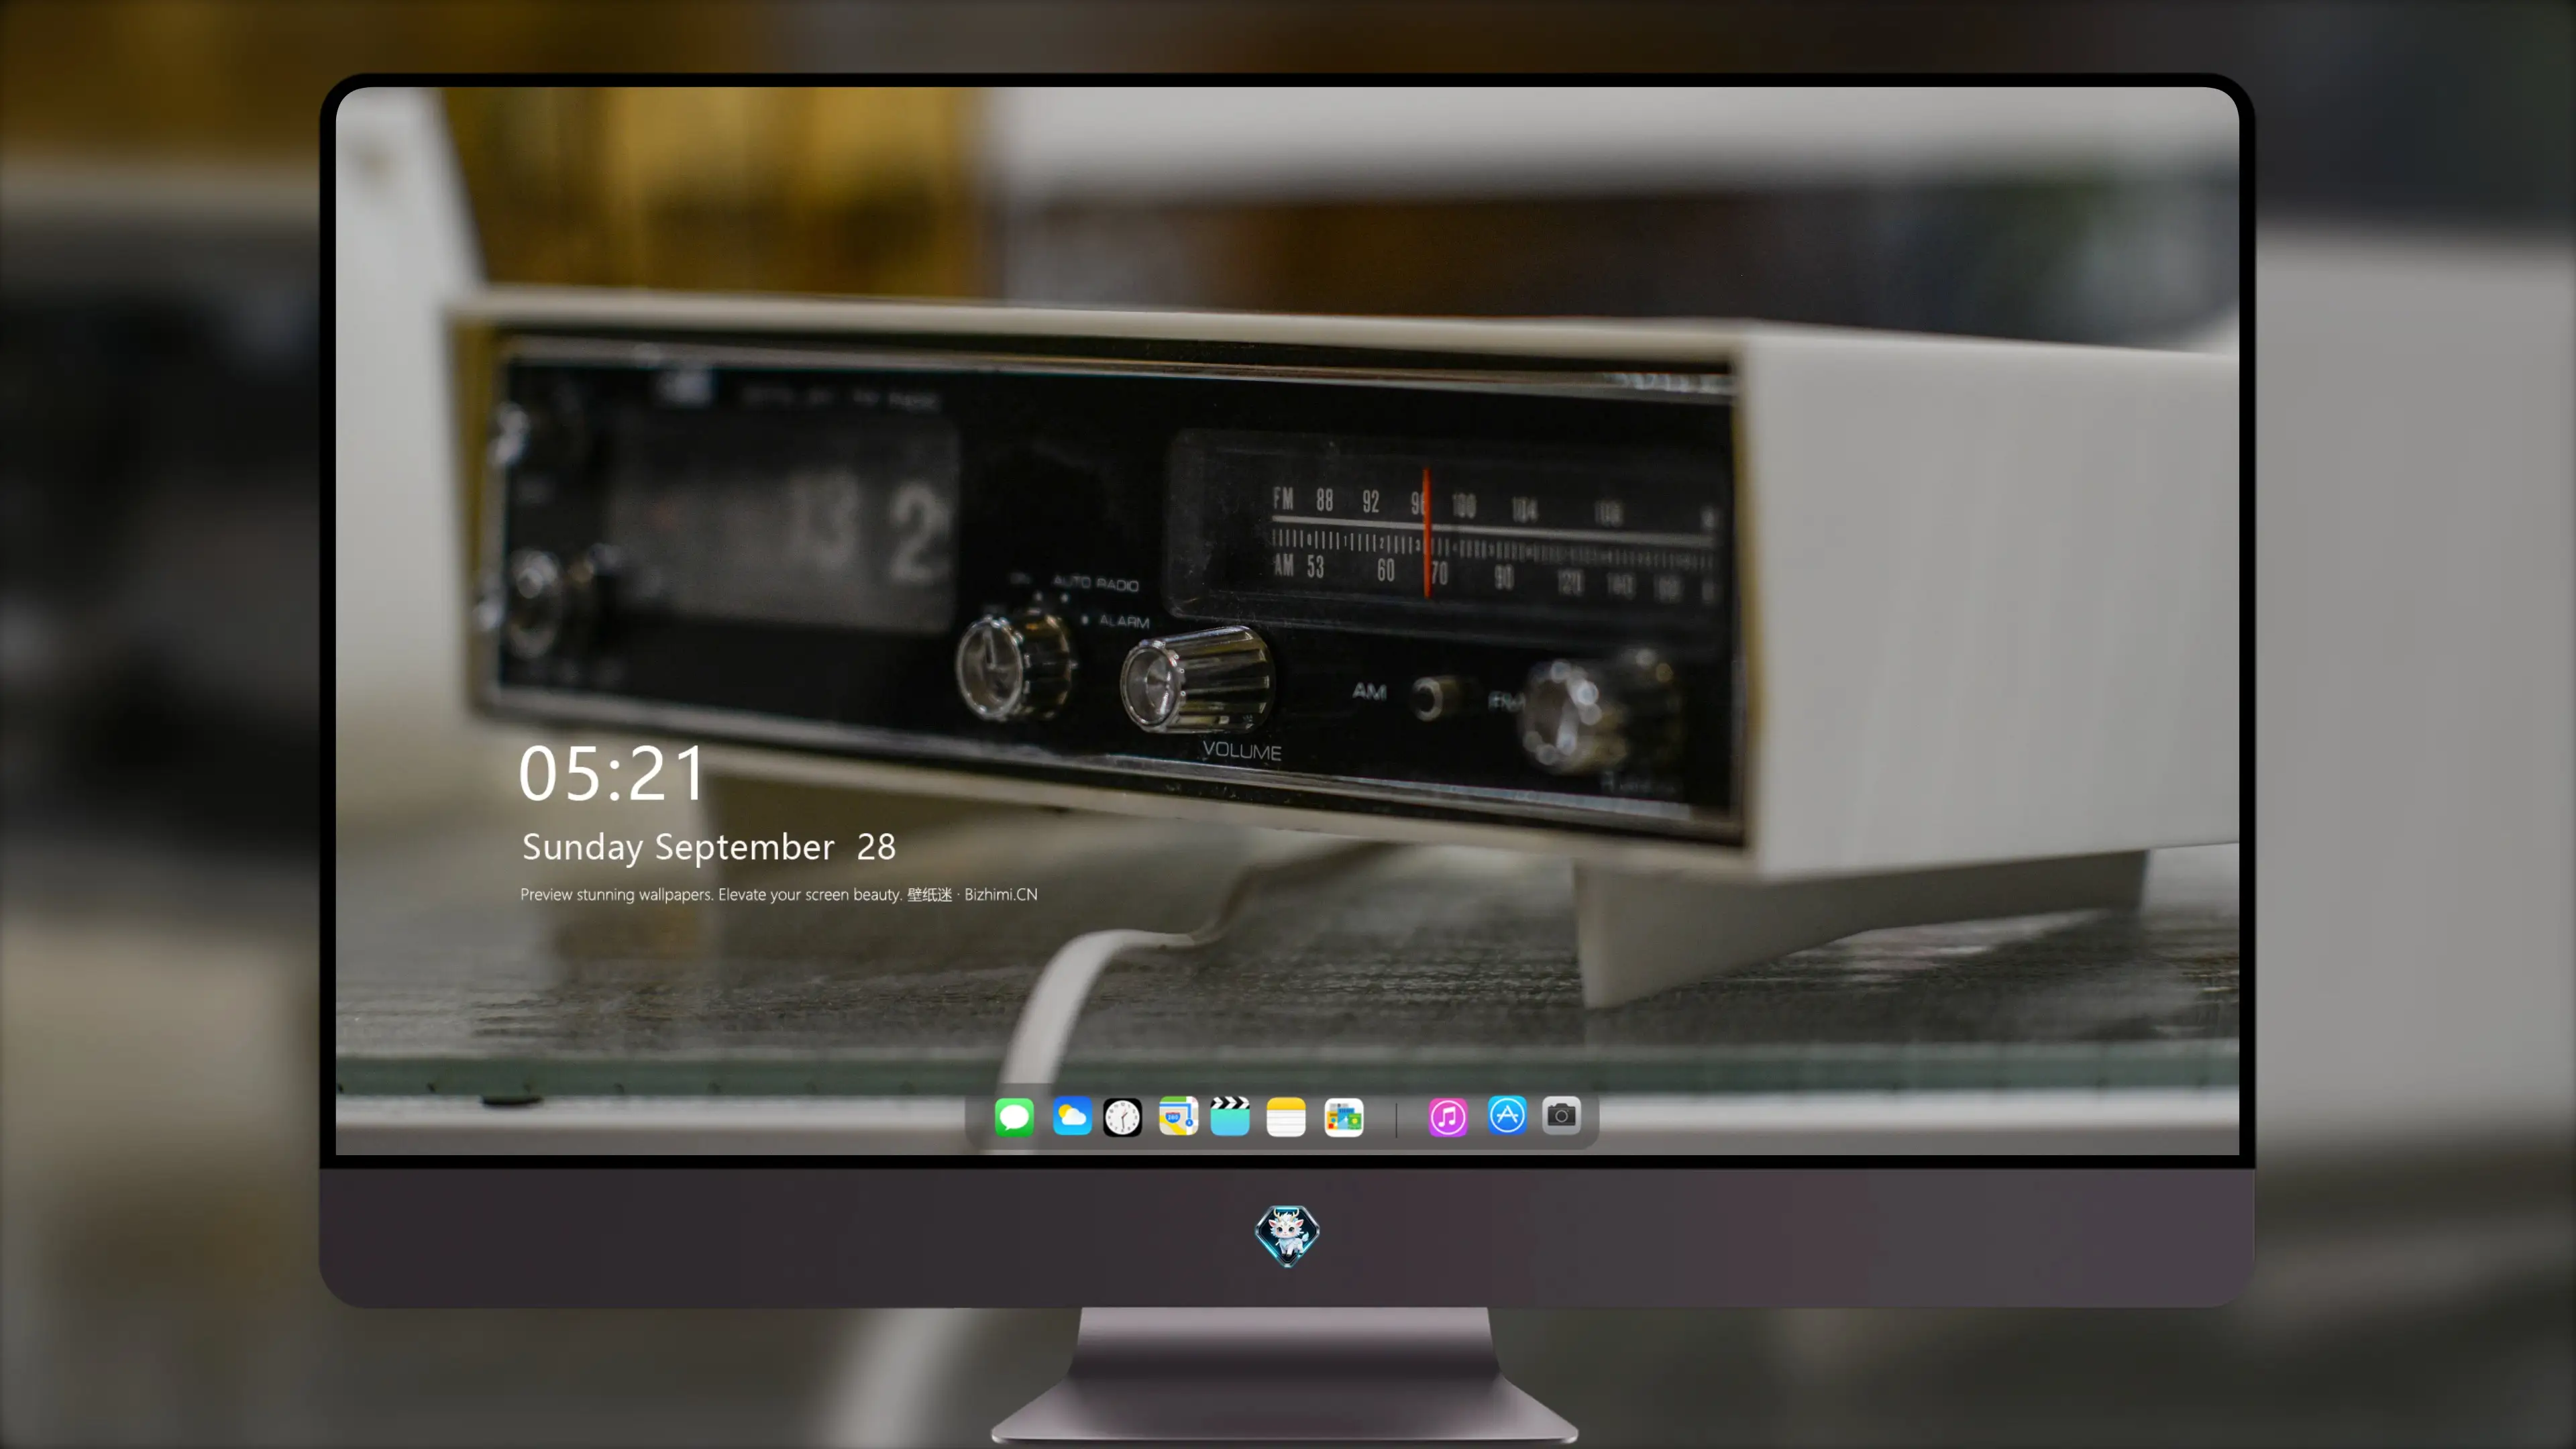Open the Camera app in the dock
This screenshot has height=1449, width=2576.
click(x=1561, y=1115)
